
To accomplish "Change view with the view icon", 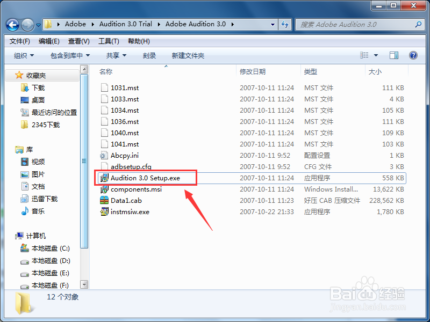I will [x=364, y=55].
